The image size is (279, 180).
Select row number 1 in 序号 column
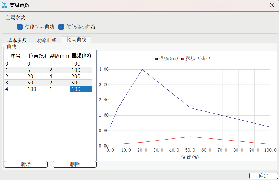pyautogui.click(x=15, y=70)
